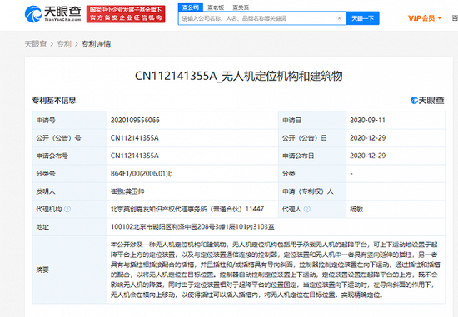Click the 申请(专利权)人 label cell
The width and height of the screenshot is (458, 317).
click(x=312, y=191)
